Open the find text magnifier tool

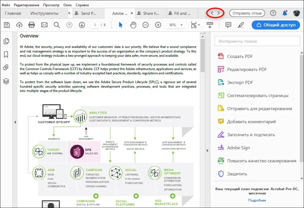pyautogui.click(x=57, y=25)
